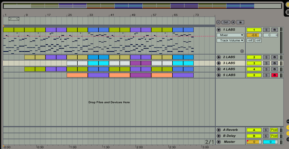Select the Master track name
289x149 pixels.
[x=229, y=142]
